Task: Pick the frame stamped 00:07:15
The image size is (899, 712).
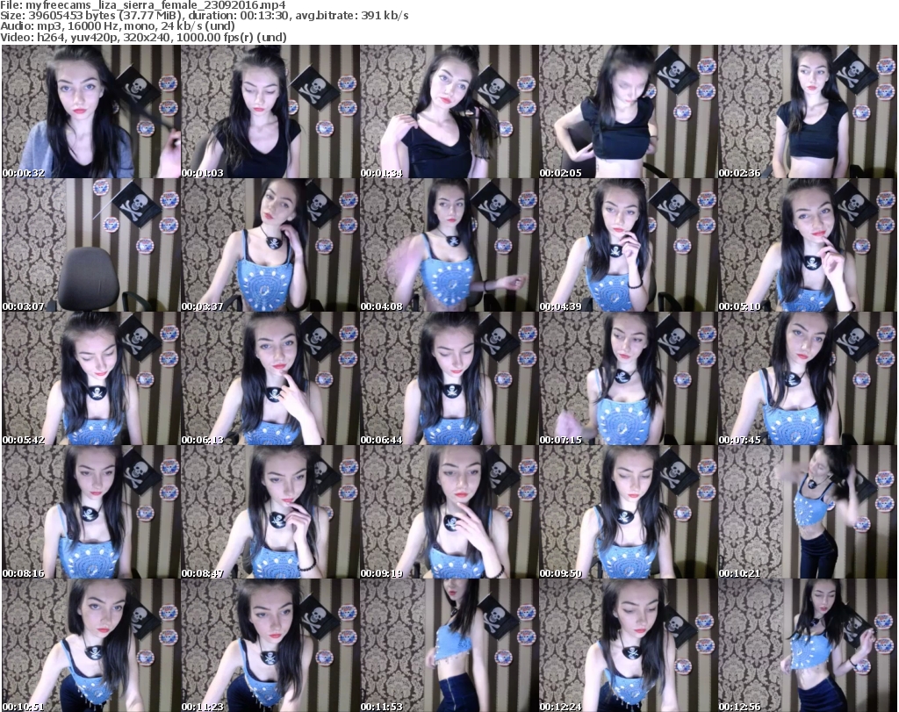Action: (x=629, y=379)
